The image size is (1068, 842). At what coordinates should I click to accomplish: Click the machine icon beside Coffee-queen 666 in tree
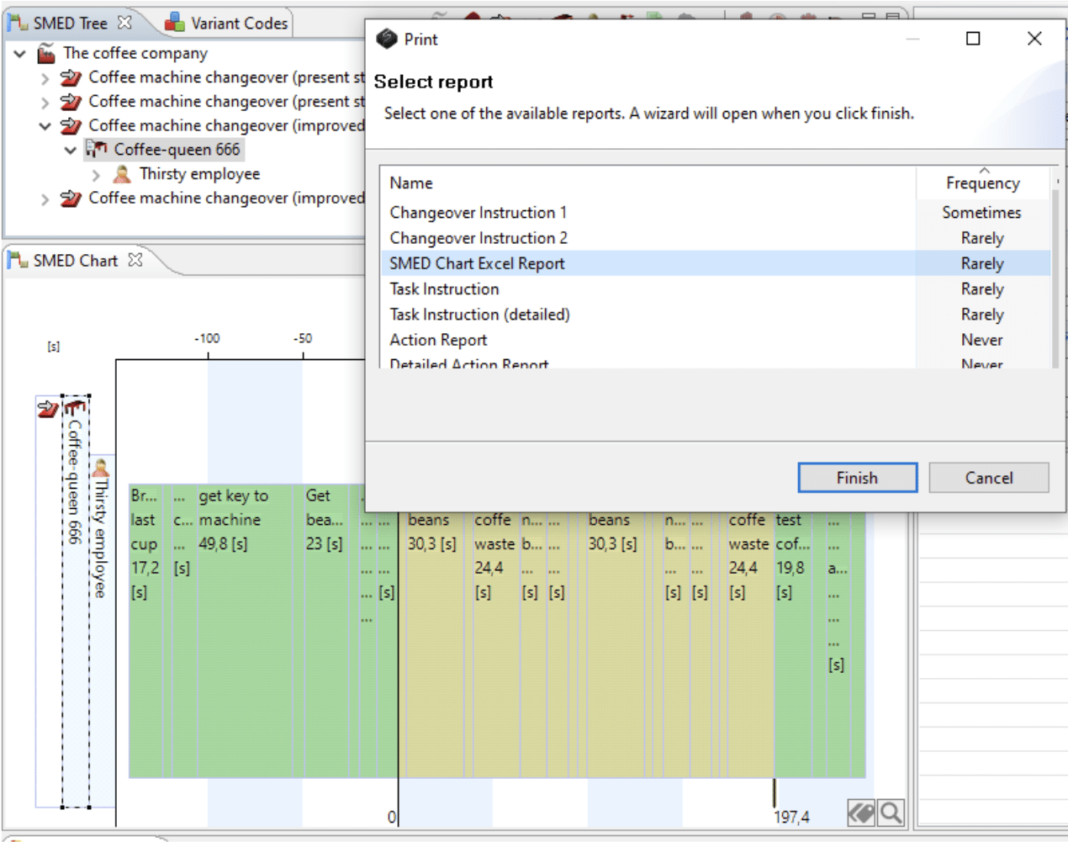point(97,150)
